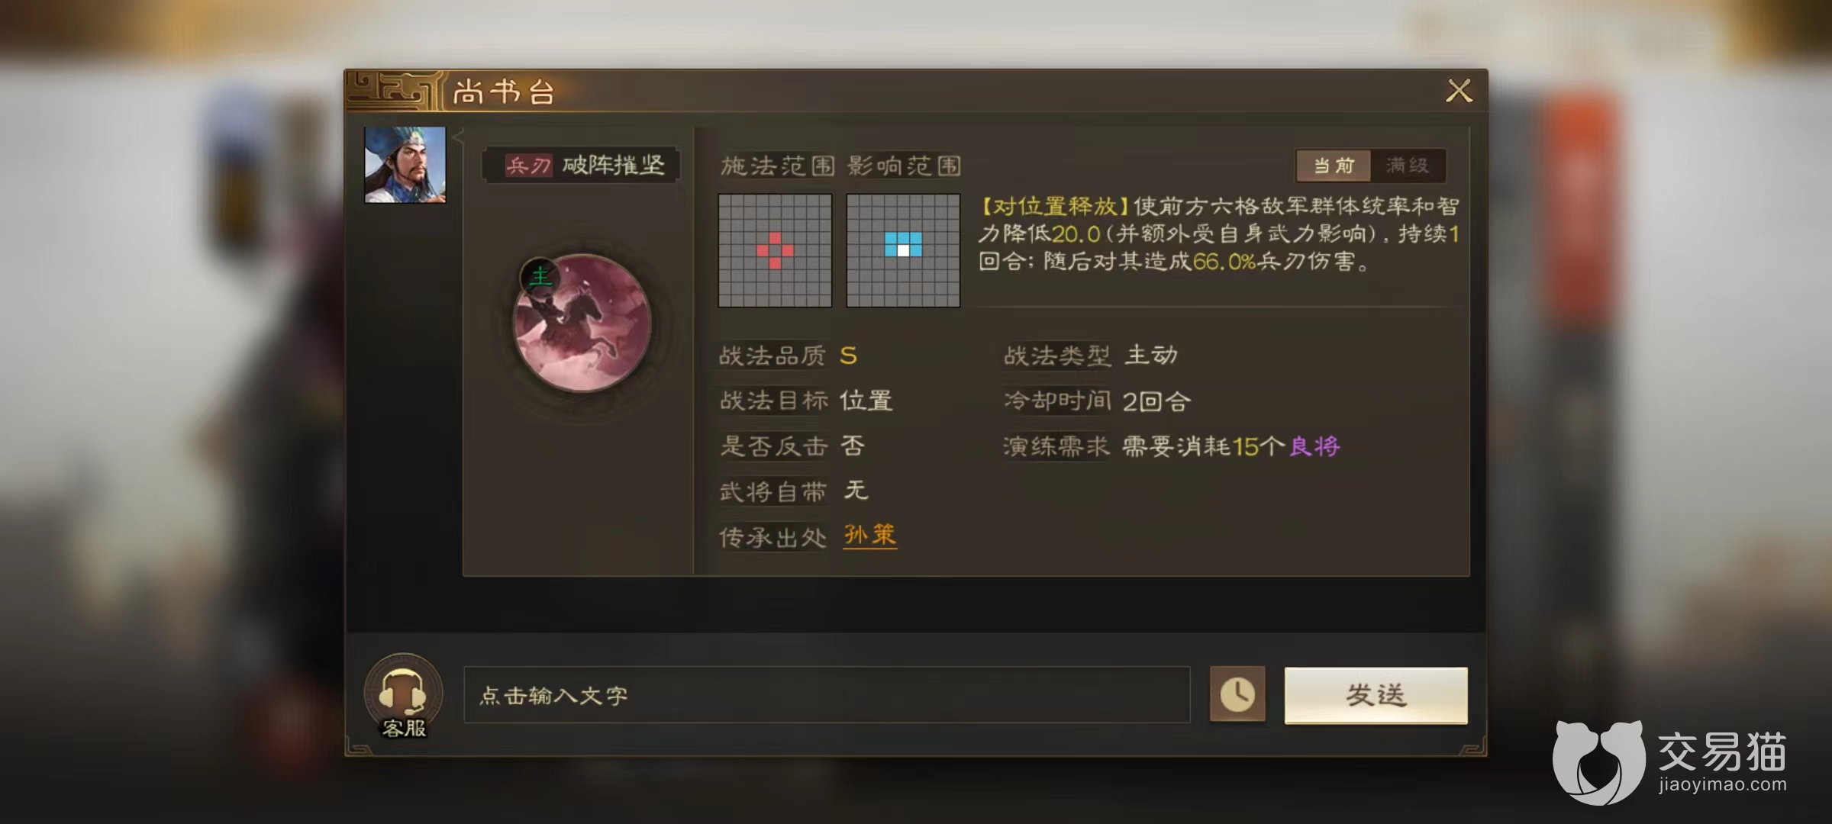The width and height of the screenshot is (1832, 824).
Task: Open the 客服 customer service headset icon
Action: [x=403, y=695]
